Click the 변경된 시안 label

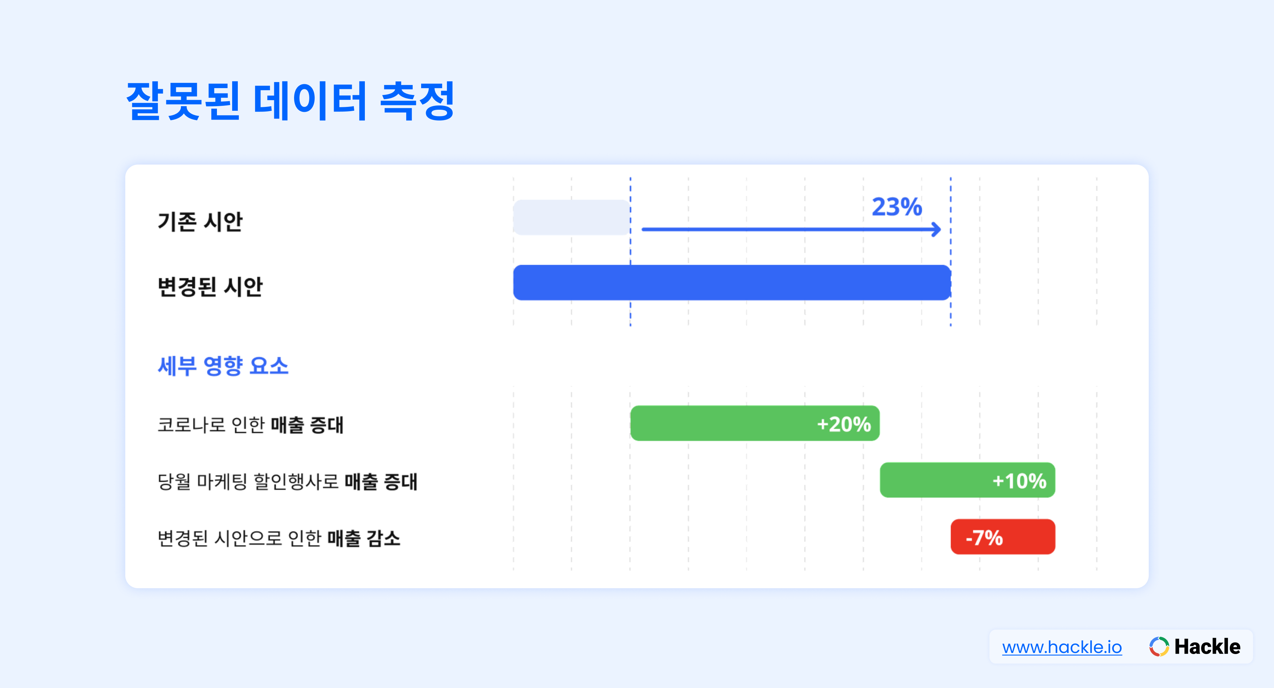(210, 286)
